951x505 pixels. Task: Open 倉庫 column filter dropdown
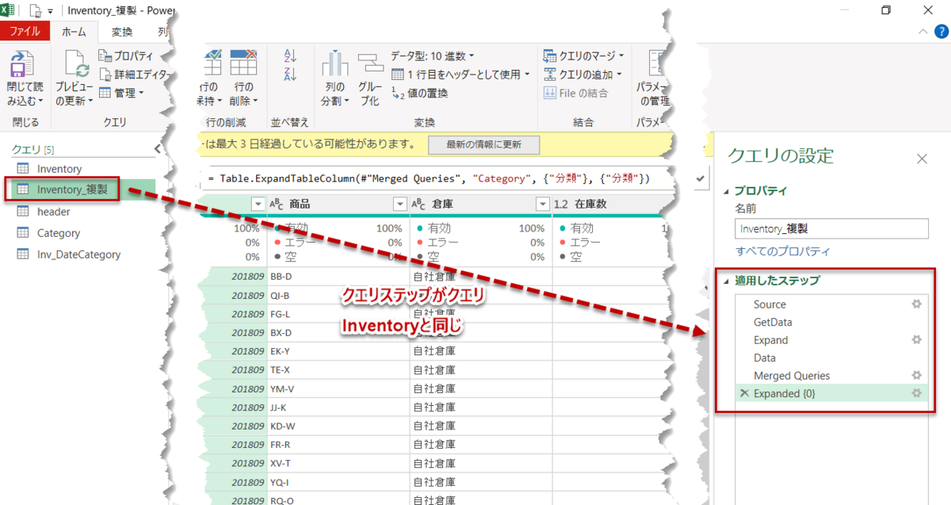542,205
